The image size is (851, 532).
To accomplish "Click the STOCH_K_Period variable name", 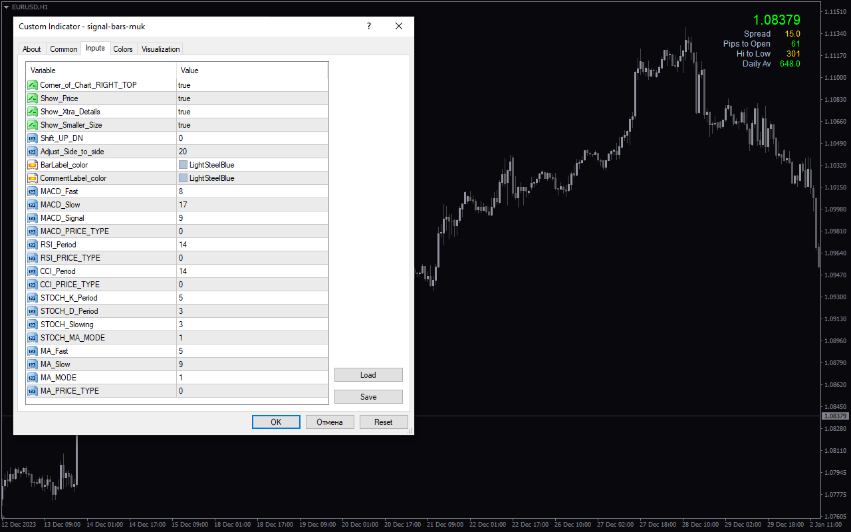I will click(69, 298).
